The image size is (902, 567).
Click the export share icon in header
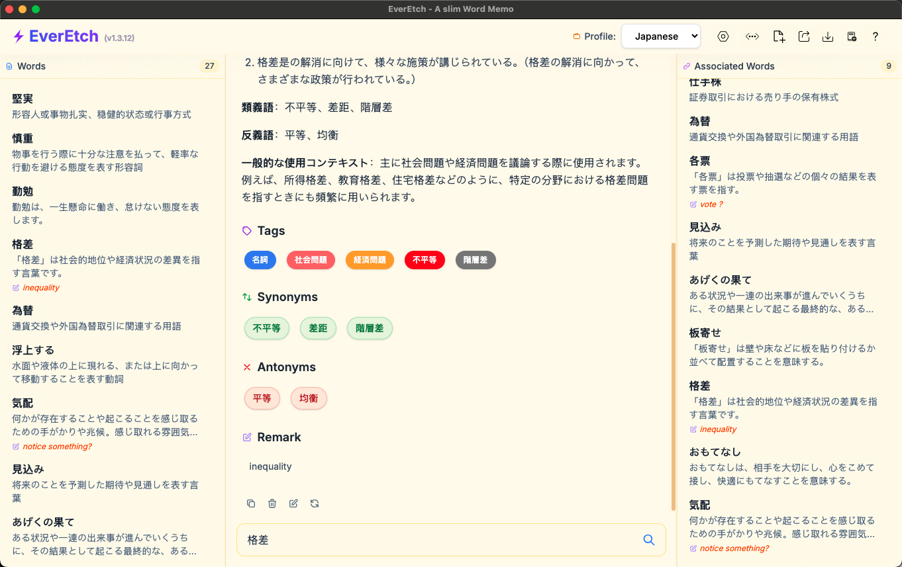[x=804, y=36]
